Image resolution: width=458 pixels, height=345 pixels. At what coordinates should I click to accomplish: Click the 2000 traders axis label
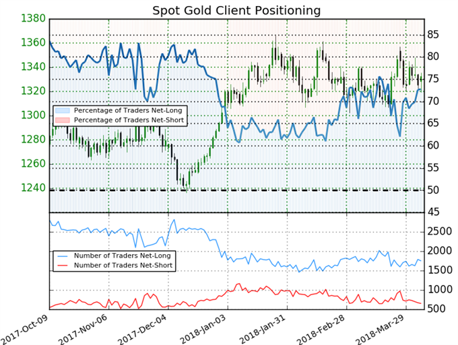(440, 251)
